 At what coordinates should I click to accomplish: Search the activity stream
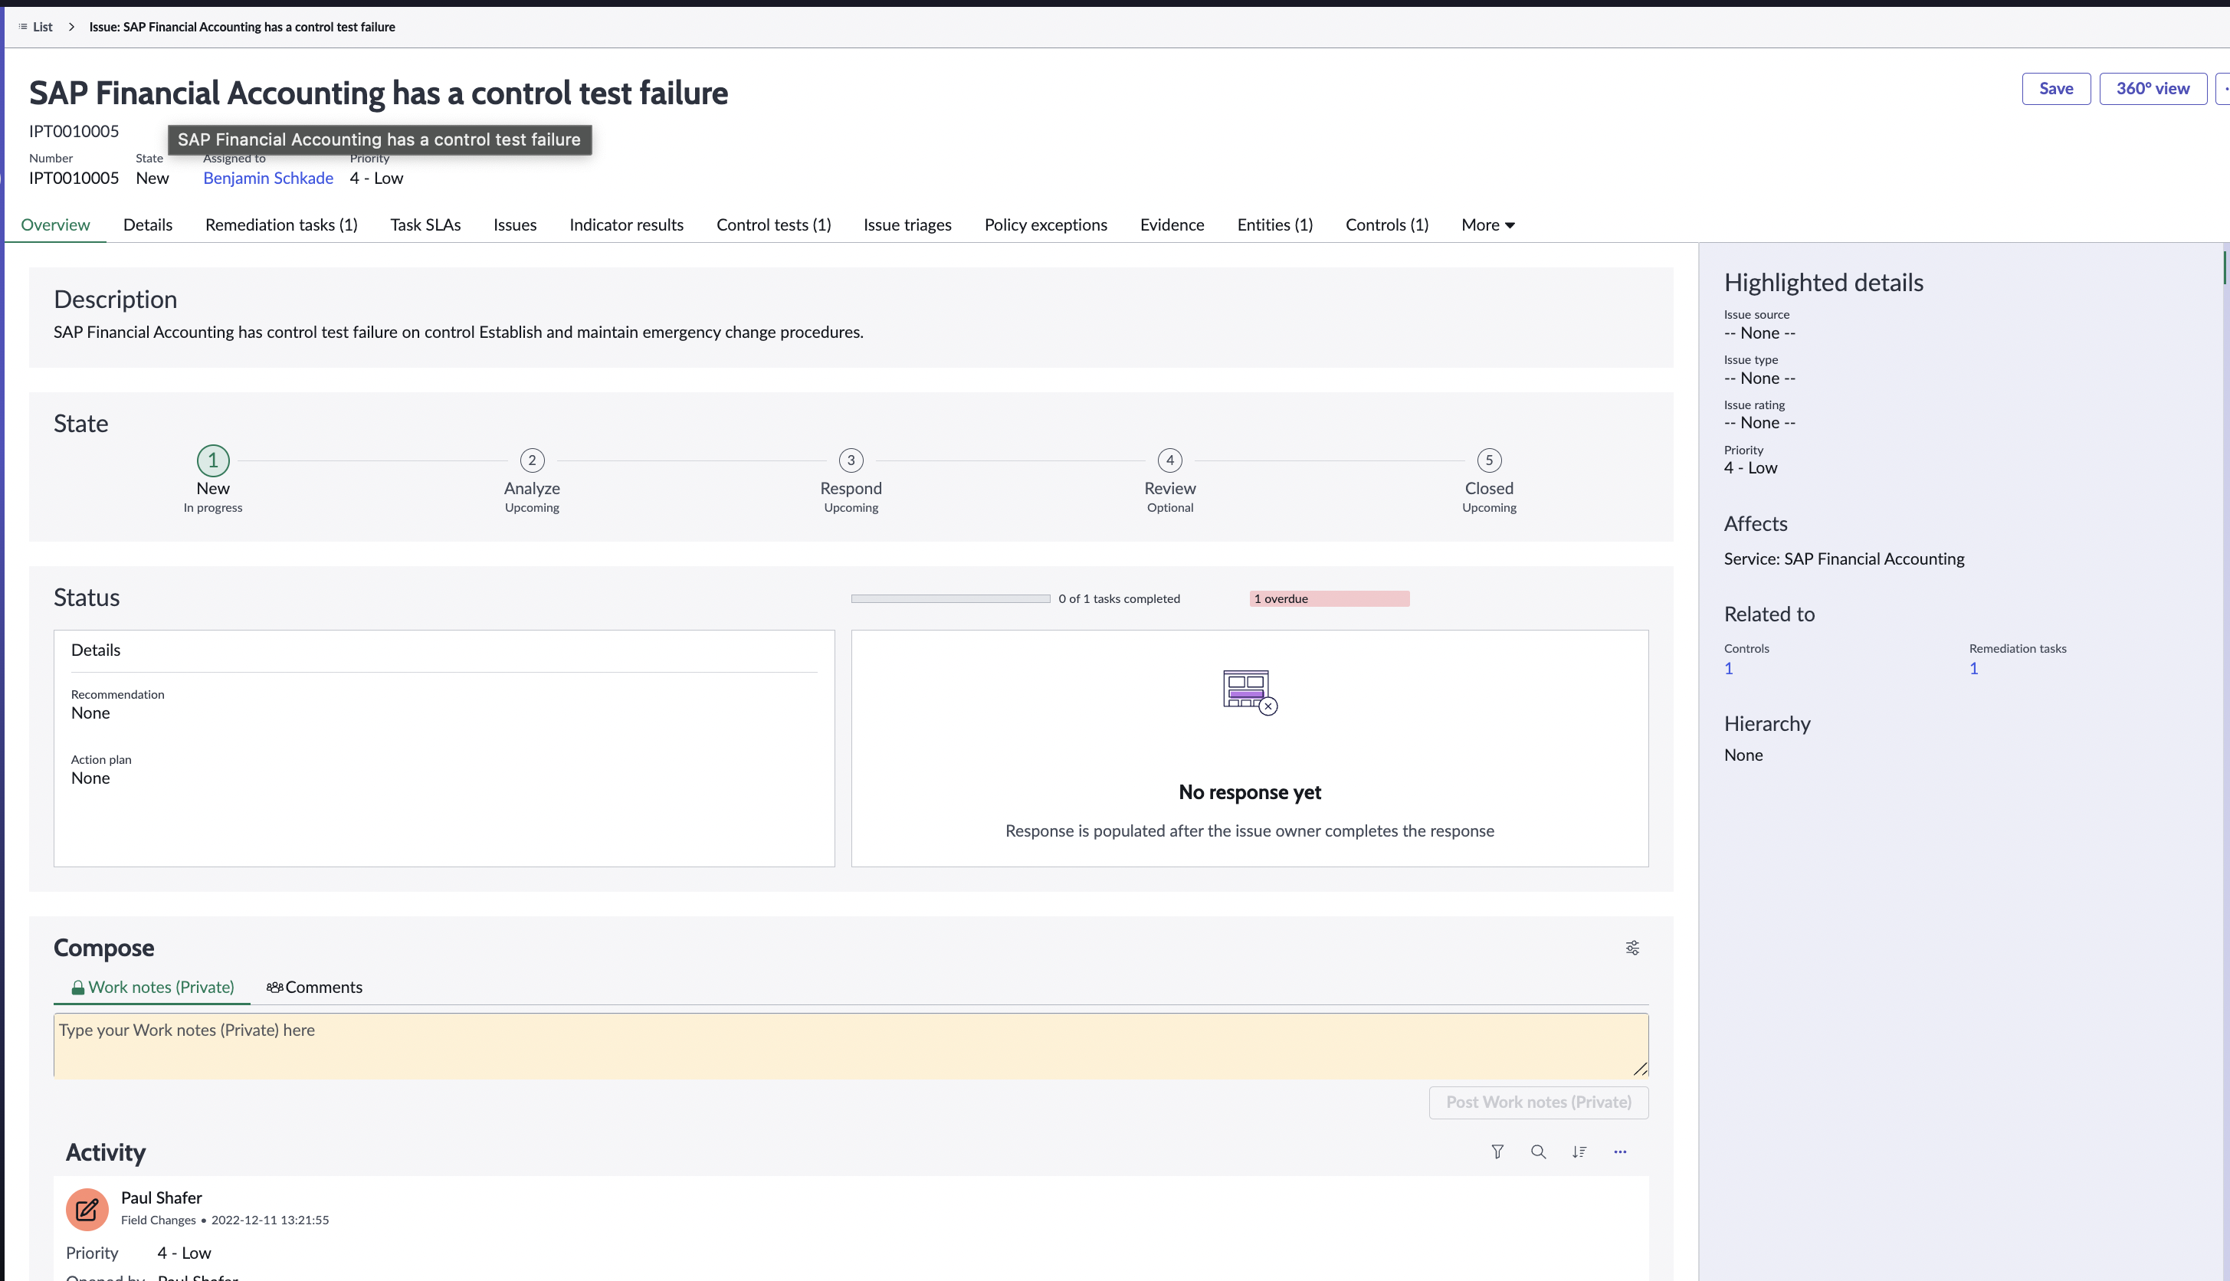point(1538,1152)
